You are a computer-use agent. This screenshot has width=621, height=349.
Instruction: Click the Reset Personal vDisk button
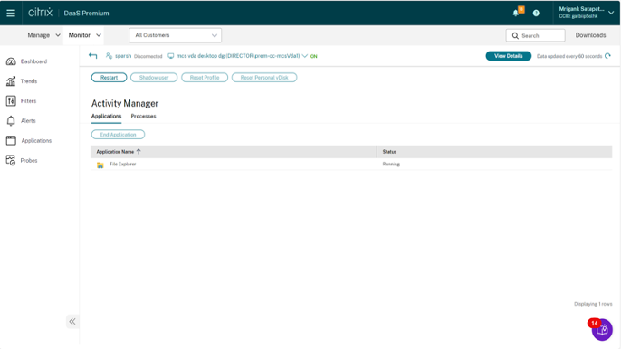(x=264, y=78)
